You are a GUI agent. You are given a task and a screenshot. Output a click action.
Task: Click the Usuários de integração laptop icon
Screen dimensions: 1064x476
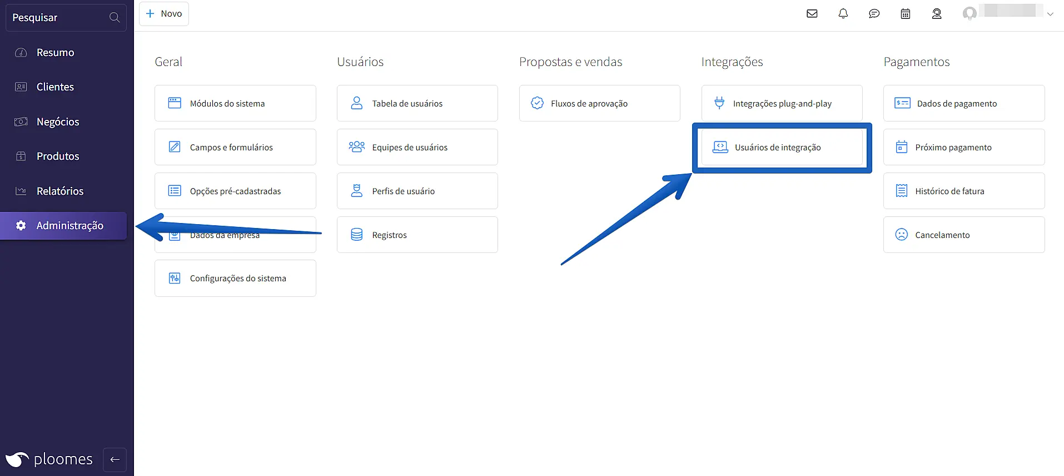[x=720, y=147]
